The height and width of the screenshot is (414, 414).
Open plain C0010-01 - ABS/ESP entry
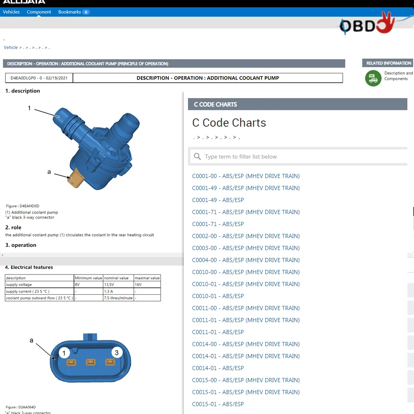[218, 296]
